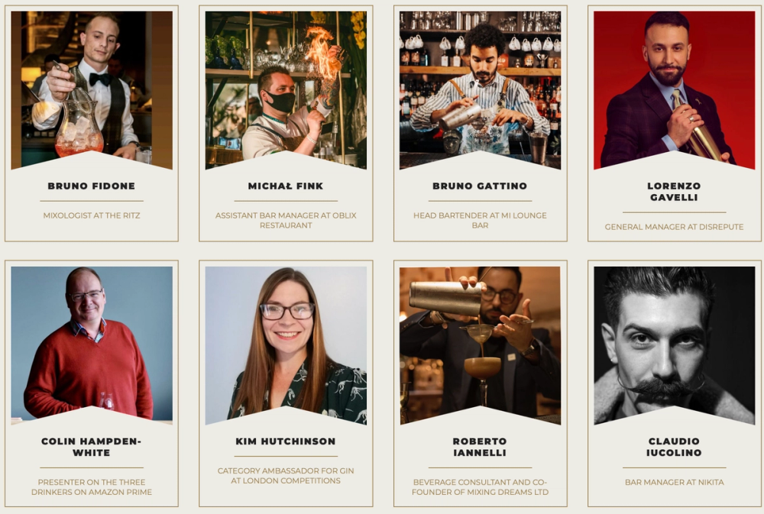Click the Michał Fink name heading
Screen dimensions: 764x514
pyautogui.click(x=286, y=186)
